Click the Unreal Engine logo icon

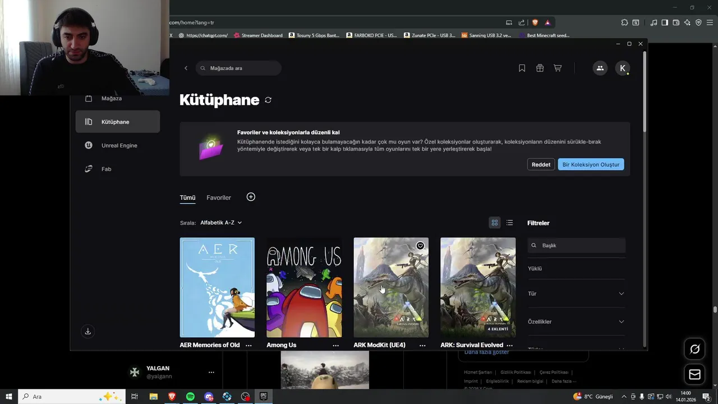pos(89,145)
